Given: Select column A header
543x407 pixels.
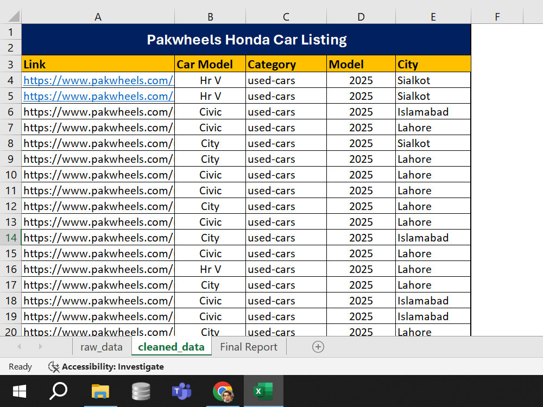Looking at the screenshot, I should (98, 17).
